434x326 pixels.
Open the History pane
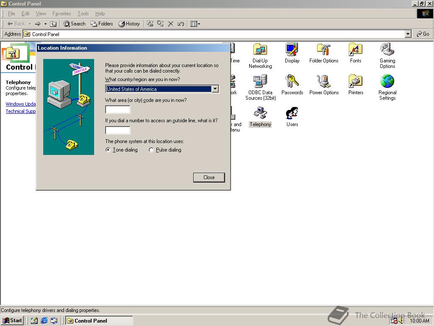(x=129, y=24)
